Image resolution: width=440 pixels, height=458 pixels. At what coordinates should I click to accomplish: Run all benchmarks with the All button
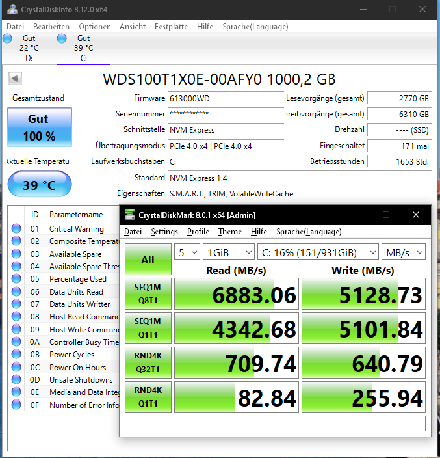coord(148,260)
